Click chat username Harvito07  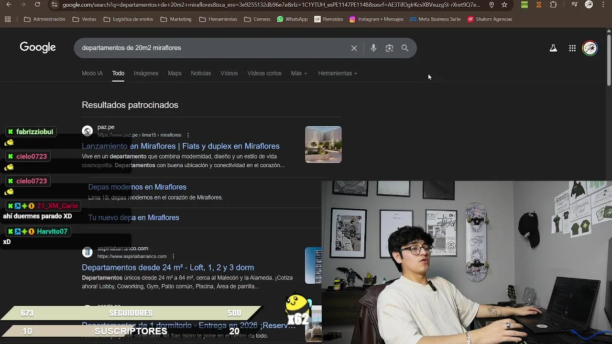coord(52,231)
